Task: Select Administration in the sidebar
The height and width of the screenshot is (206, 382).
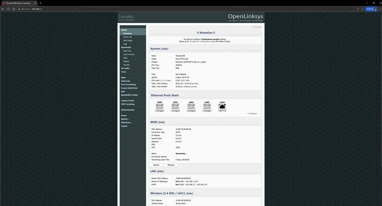Action: click(x=128, y=110)
